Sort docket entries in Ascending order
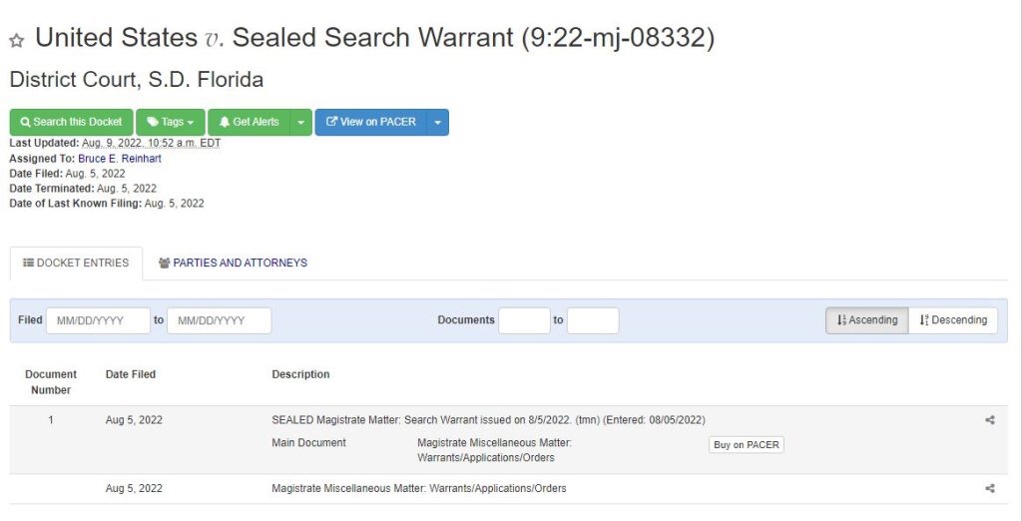The image size is (1022, 521). click(x=866, y=320)
